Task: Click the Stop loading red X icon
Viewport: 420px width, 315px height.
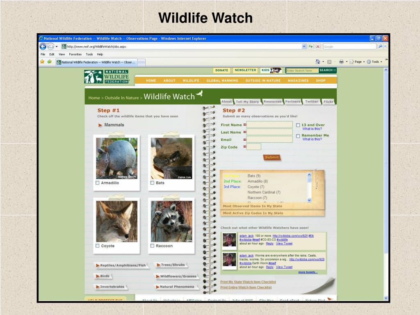Action: pos(318,46)
